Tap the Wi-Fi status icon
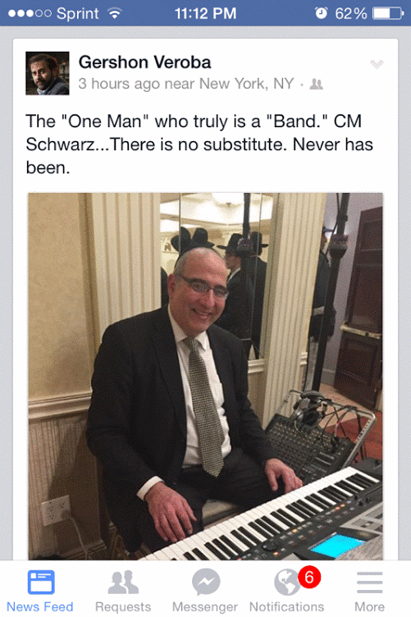Viewport: 411px width, 617px height. 115,14
